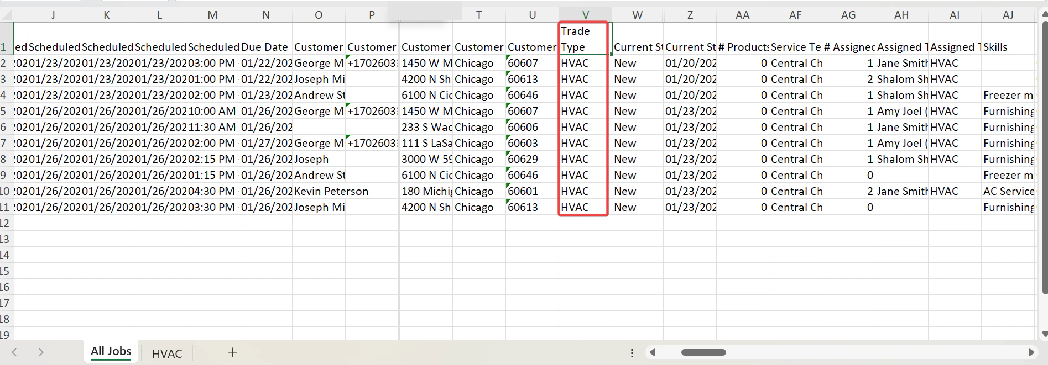The width and height of the screenshot is (1048, 365).
Task: Select column M header
Action: (x=212, y=15)
